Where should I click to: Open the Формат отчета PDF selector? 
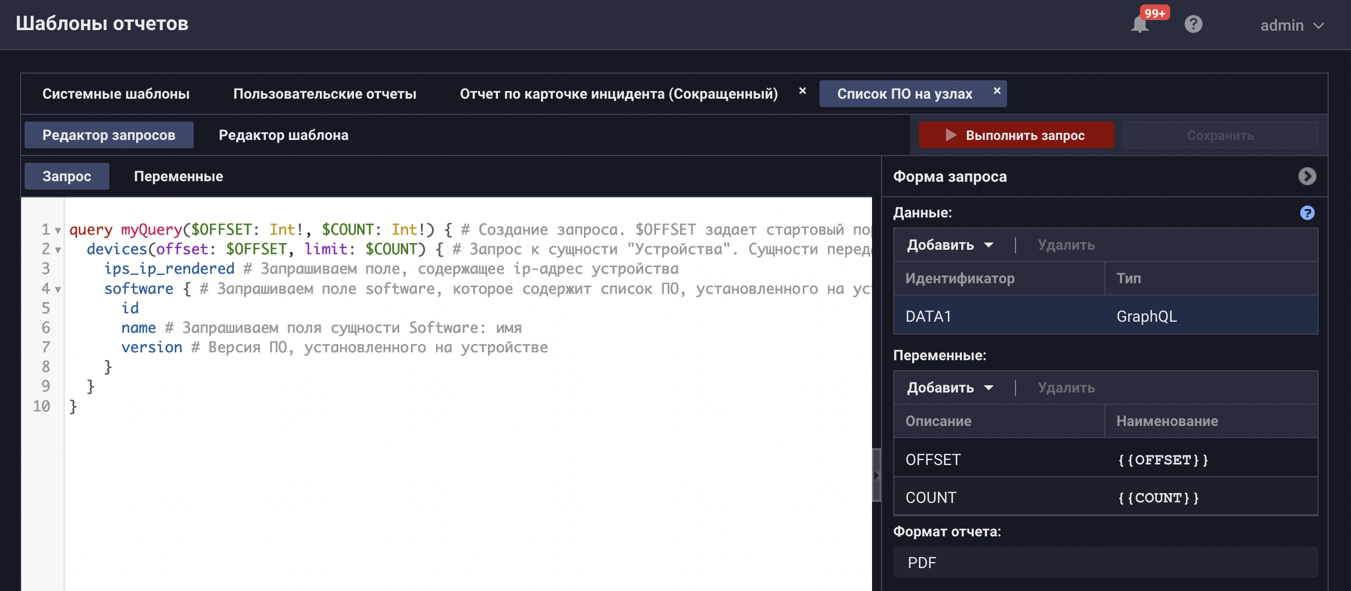[1105, 562]
